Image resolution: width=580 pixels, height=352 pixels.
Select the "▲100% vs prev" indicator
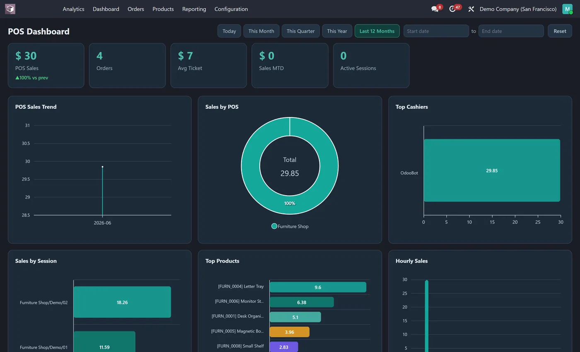coord(32,78)
